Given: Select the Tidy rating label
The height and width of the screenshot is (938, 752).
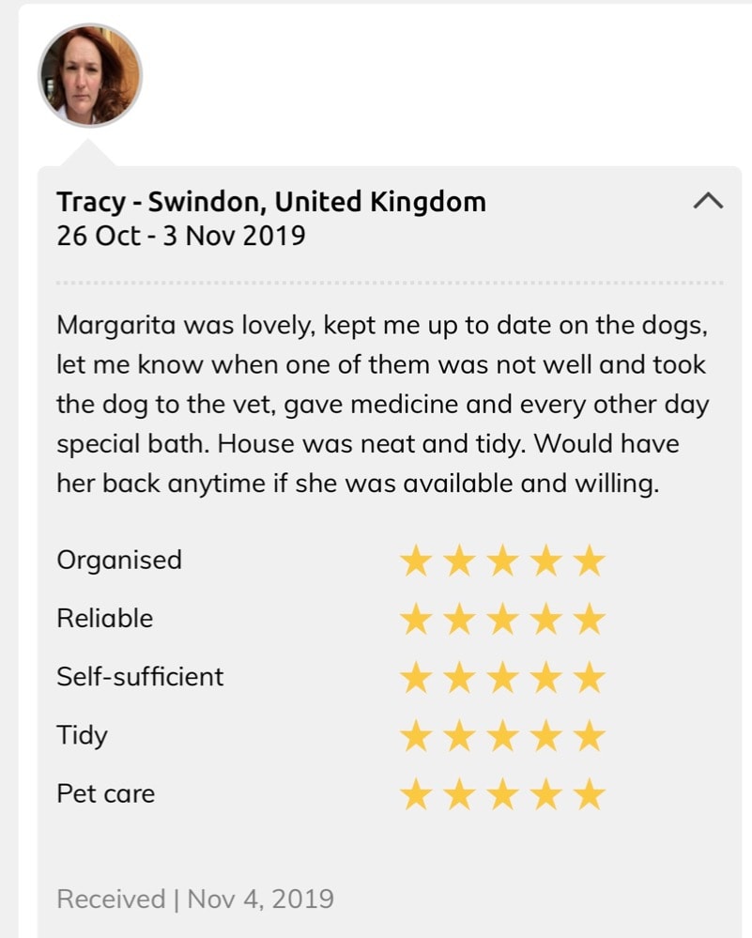Looking at the screenshot, I should 82,734.
